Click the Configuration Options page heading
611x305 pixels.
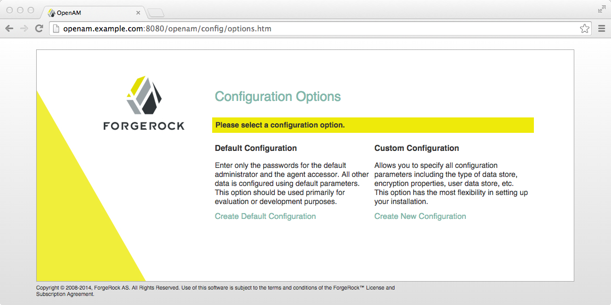278,97
